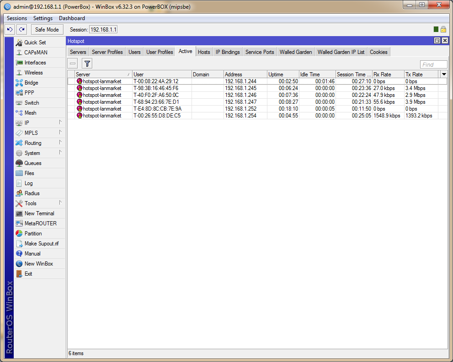Switch to the Walled Garden tab
The height and width of the screenshot is (362, 453).
[296, 52]
